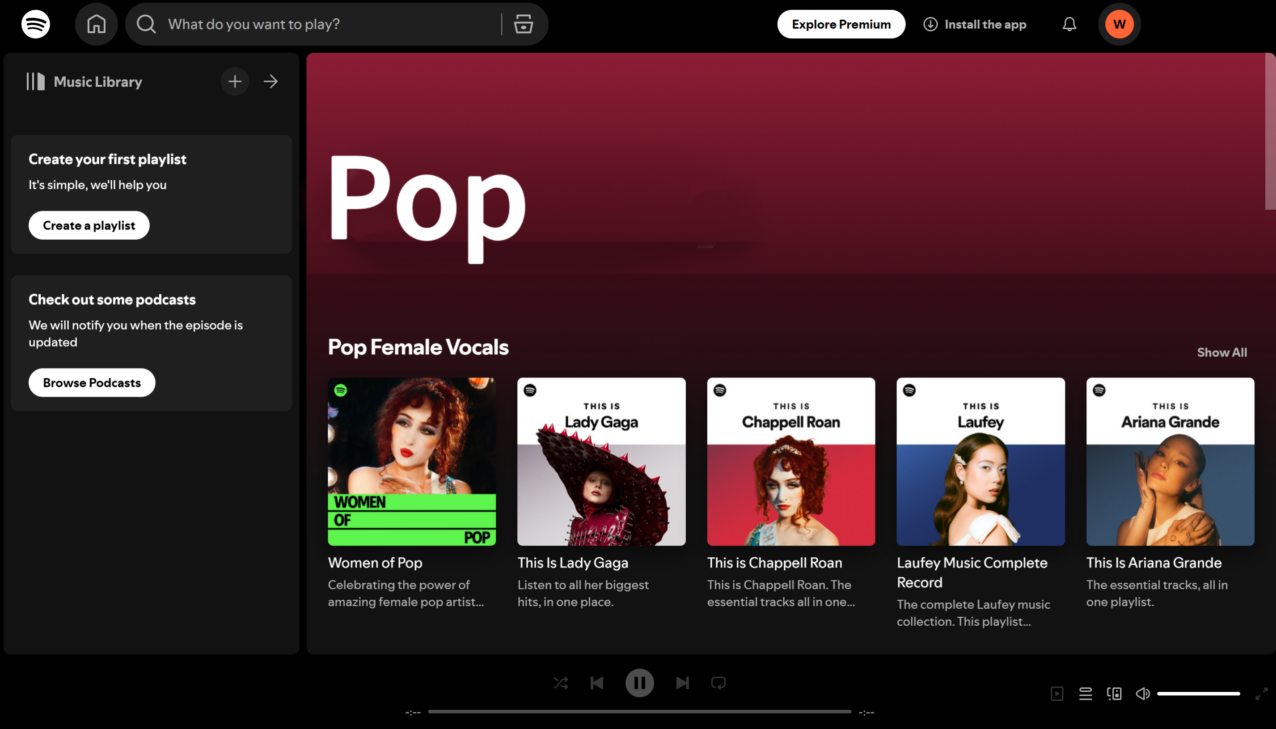1276x729 pixels.
Task: Open Browse next to the search bar
Action: (523, 24)
